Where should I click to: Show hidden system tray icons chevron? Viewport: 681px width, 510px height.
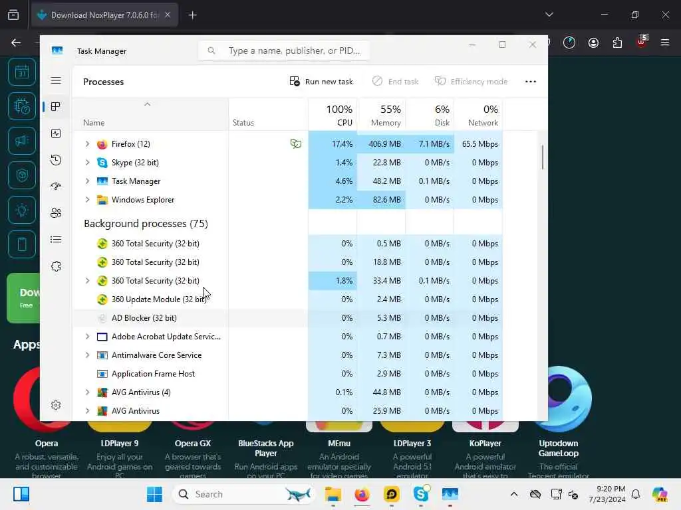514,494
